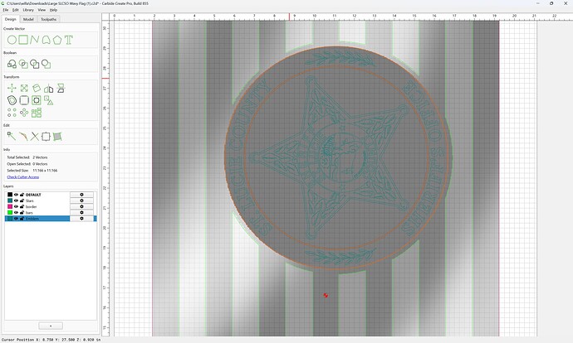Image resolution: width=573 pixels, height=343 pixels.
Task: Open the Move transform tool
Action: pos(12,88)
